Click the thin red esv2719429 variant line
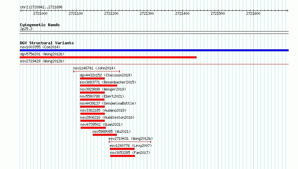The width and height of the screenshot is (298, 169). click(x=154, y=64)
